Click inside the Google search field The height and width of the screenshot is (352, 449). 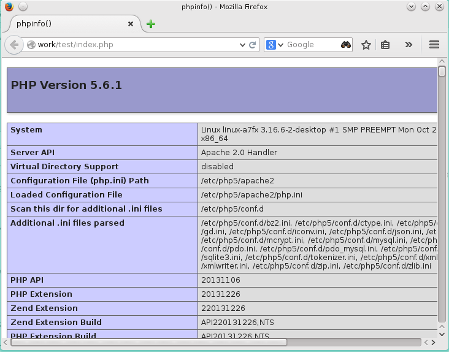(x=312, y=45)
